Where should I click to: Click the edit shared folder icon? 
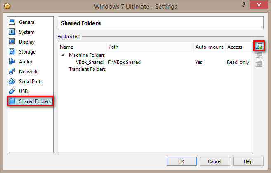[259, 55]
